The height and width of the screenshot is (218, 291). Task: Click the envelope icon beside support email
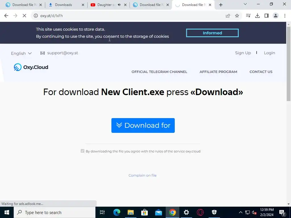point(43,53)
